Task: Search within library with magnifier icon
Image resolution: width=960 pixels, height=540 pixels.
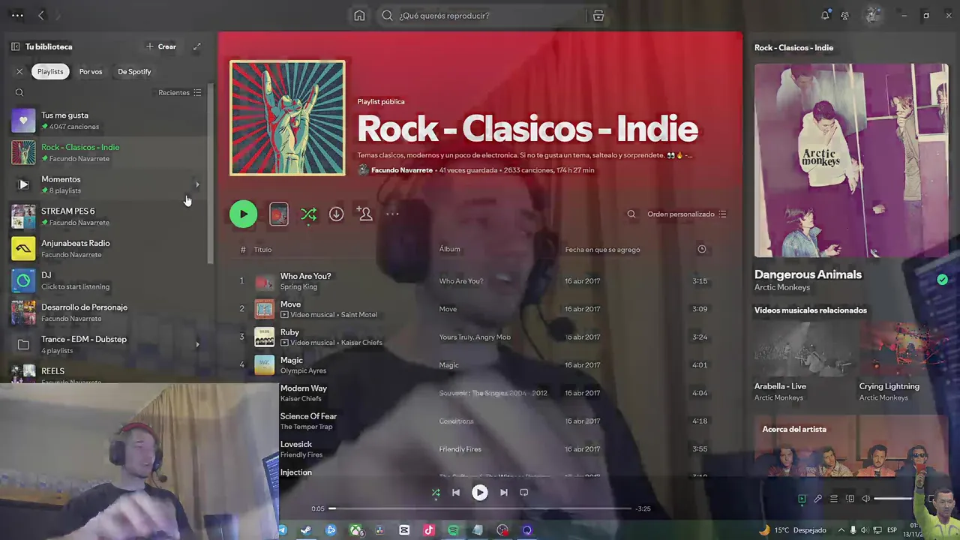Action: pyautogui.click(x=19, y=93)
